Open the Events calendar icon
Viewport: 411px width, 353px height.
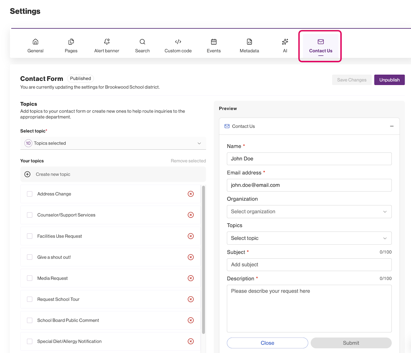[214, 42]
